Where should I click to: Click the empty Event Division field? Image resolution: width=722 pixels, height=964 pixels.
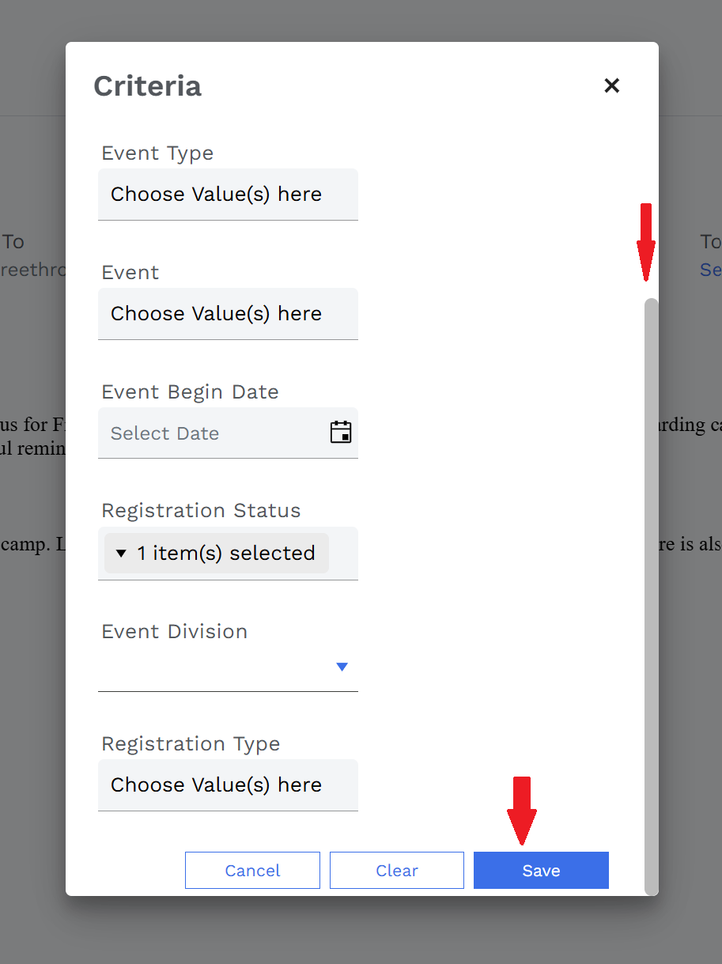[x=228, y=668]
